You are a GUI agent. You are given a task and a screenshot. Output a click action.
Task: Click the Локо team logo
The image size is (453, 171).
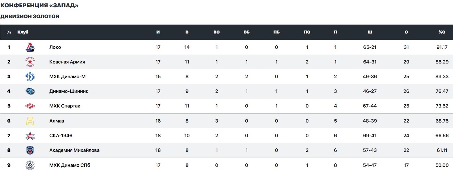30,47
